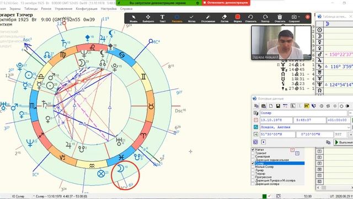Edit the chart name field 'Соляр'

tap(303, 113)
